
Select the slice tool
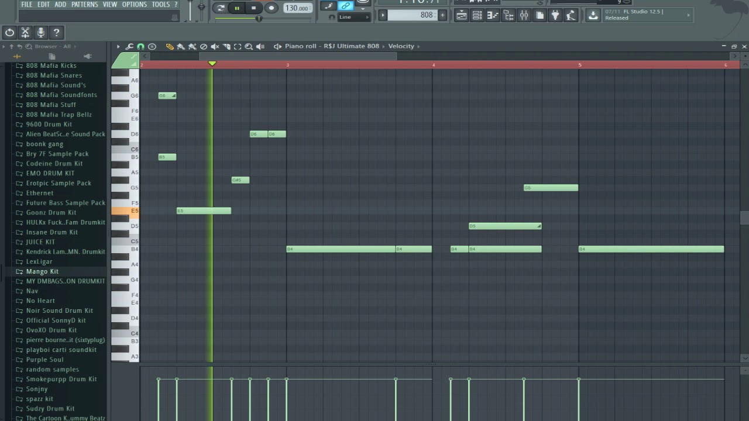(226, 46)
